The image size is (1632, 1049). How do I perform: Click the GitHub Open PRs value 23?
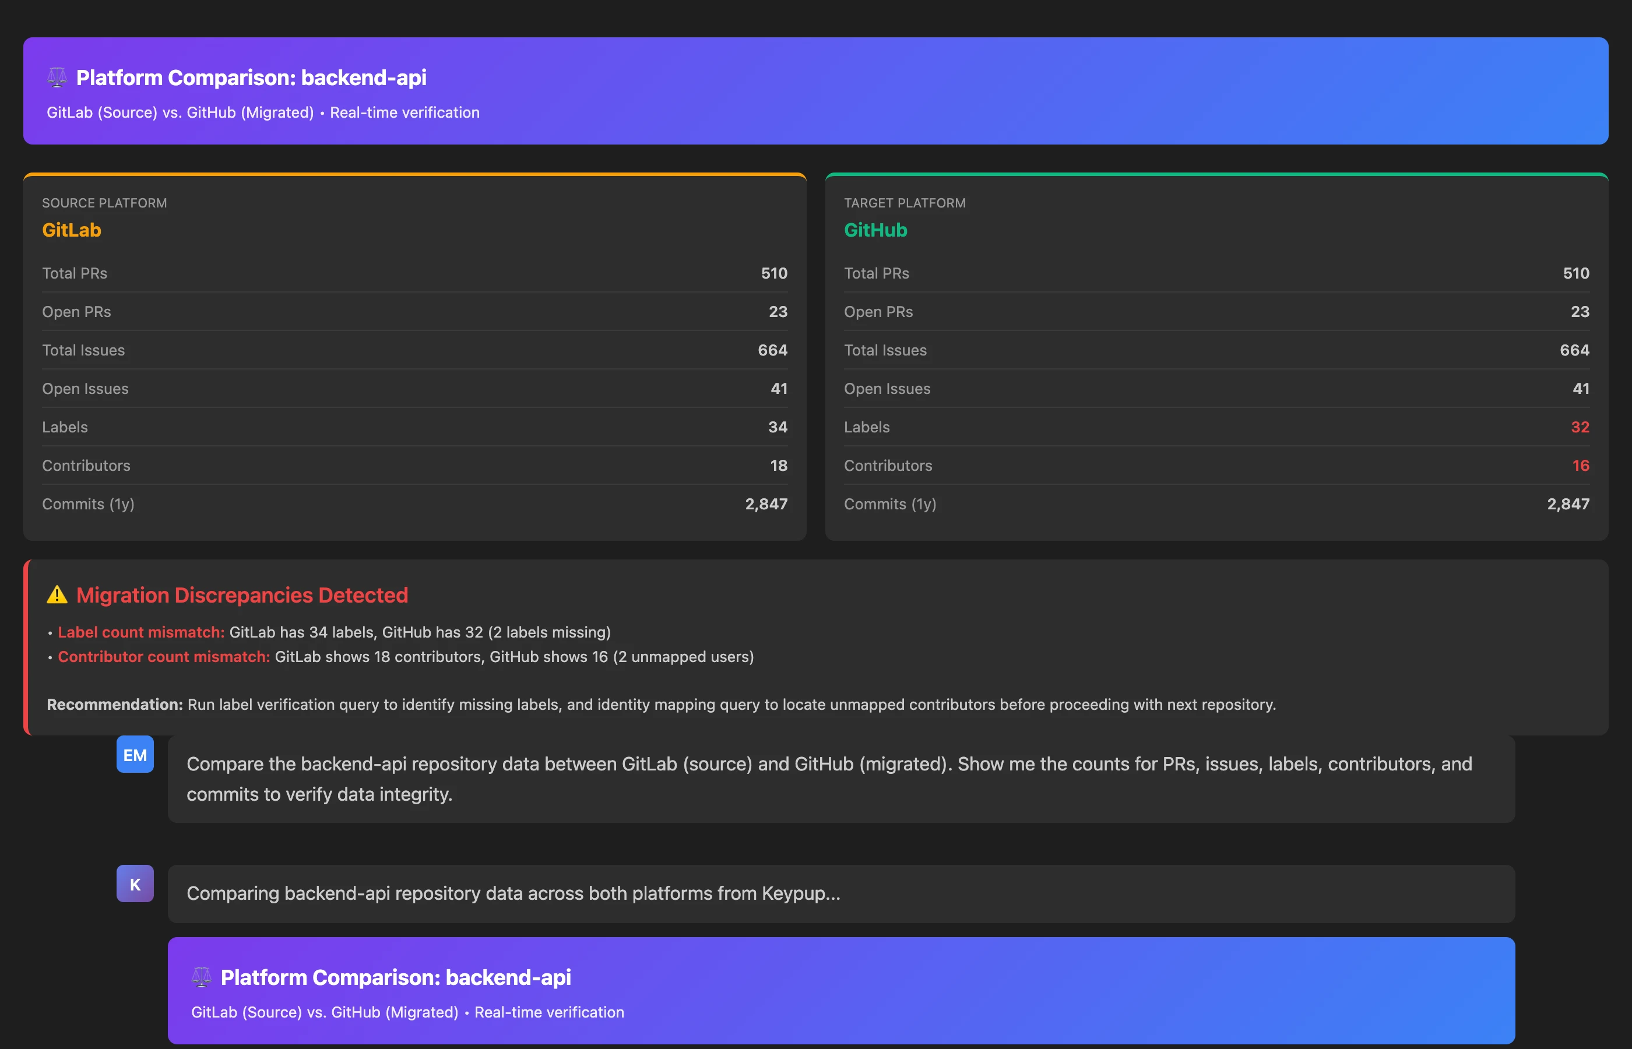click(x=1580, y=312)
